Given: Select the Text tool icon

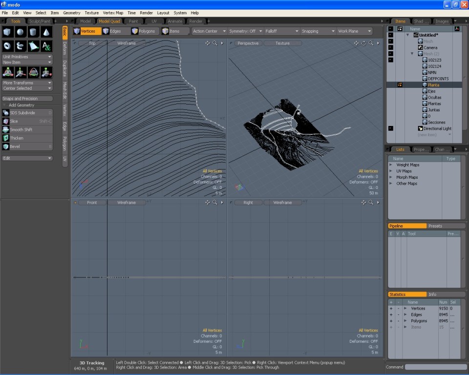Looking at the screenshot, I should tap(46, 46).
